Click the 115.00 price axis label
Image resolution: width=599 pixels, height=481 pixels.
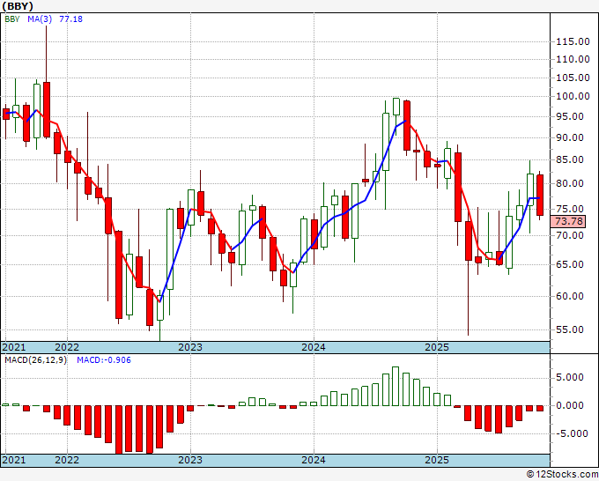(x=573, y=41)
